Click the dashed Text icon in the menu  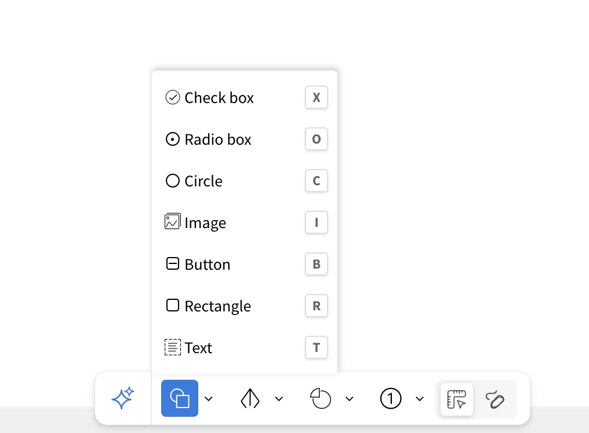coord(172,347)
